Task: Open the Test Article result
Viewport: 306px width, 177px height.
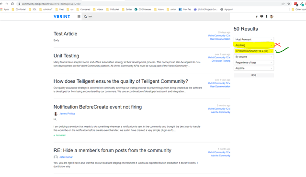Action: point(66,33)
